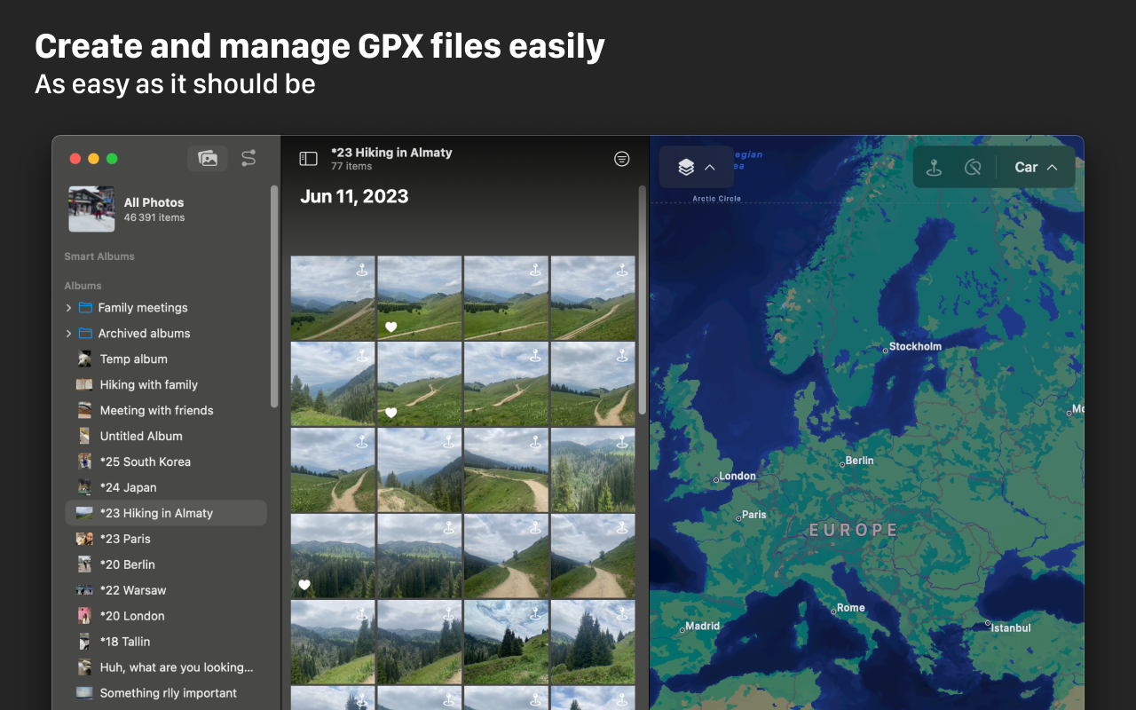1136x710 pixels.
Task: Click the sidebar album list scrollbar
Action: 274,296
